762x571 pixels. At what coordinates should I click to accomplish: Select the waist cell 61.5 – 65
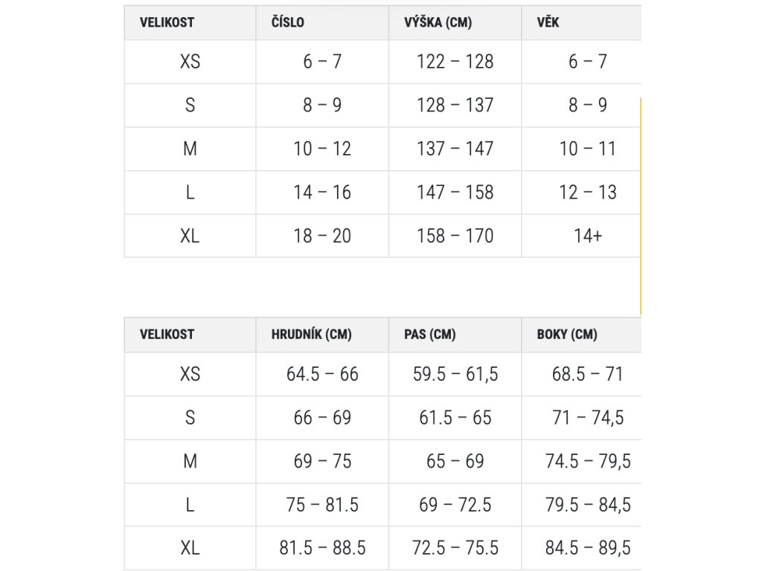[455, 418]
